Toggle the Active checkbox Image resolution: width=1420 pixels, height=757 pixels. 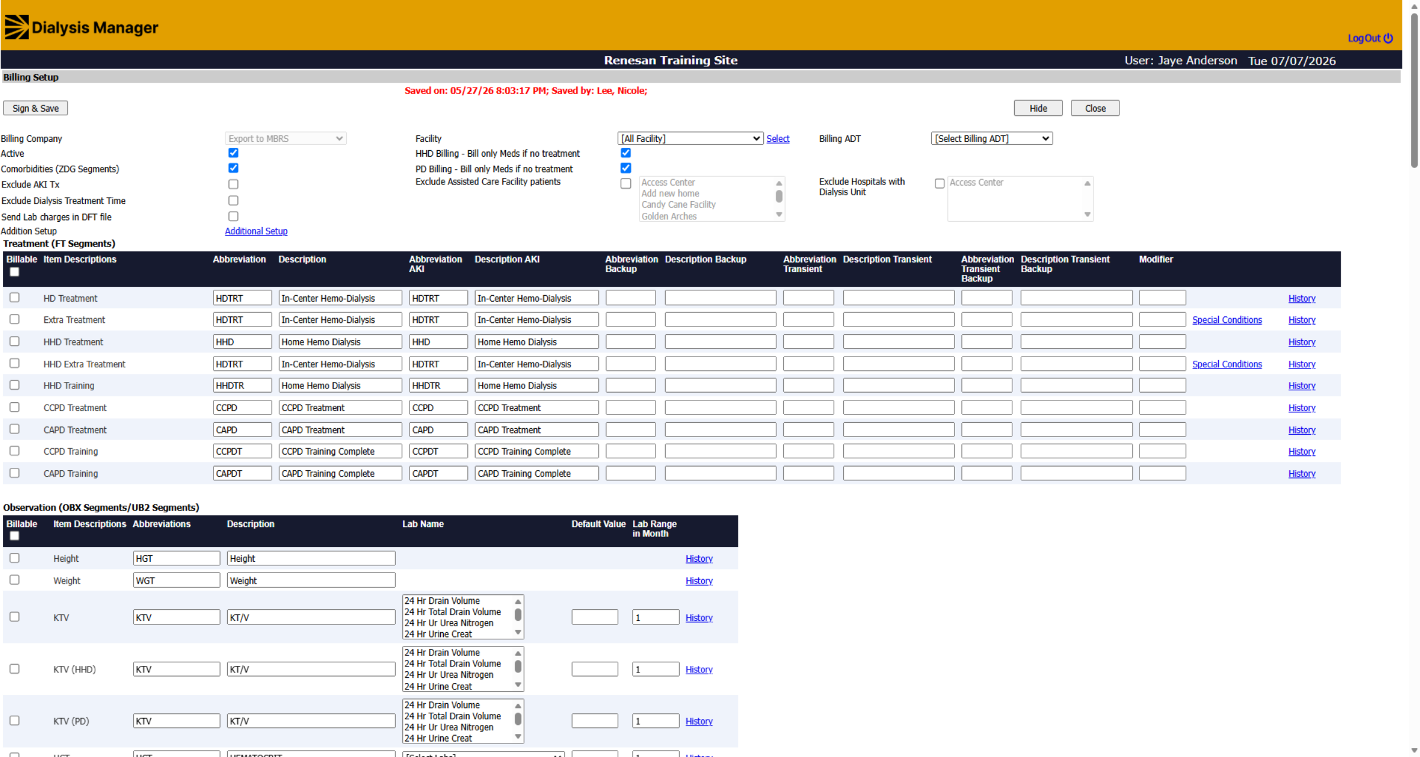pyautogui.click(x=233, y=153)
